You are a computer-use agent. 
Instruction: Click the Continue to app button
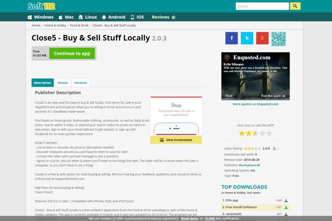click(x=72, y=53)
